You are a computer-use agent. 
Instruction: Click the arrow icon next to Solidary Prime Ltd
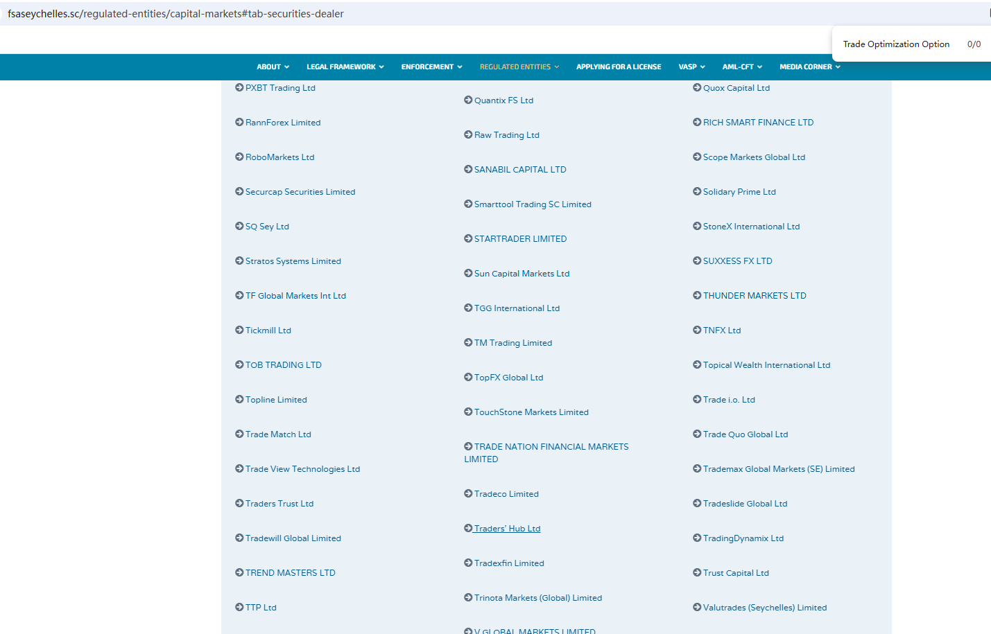point(697,192)
